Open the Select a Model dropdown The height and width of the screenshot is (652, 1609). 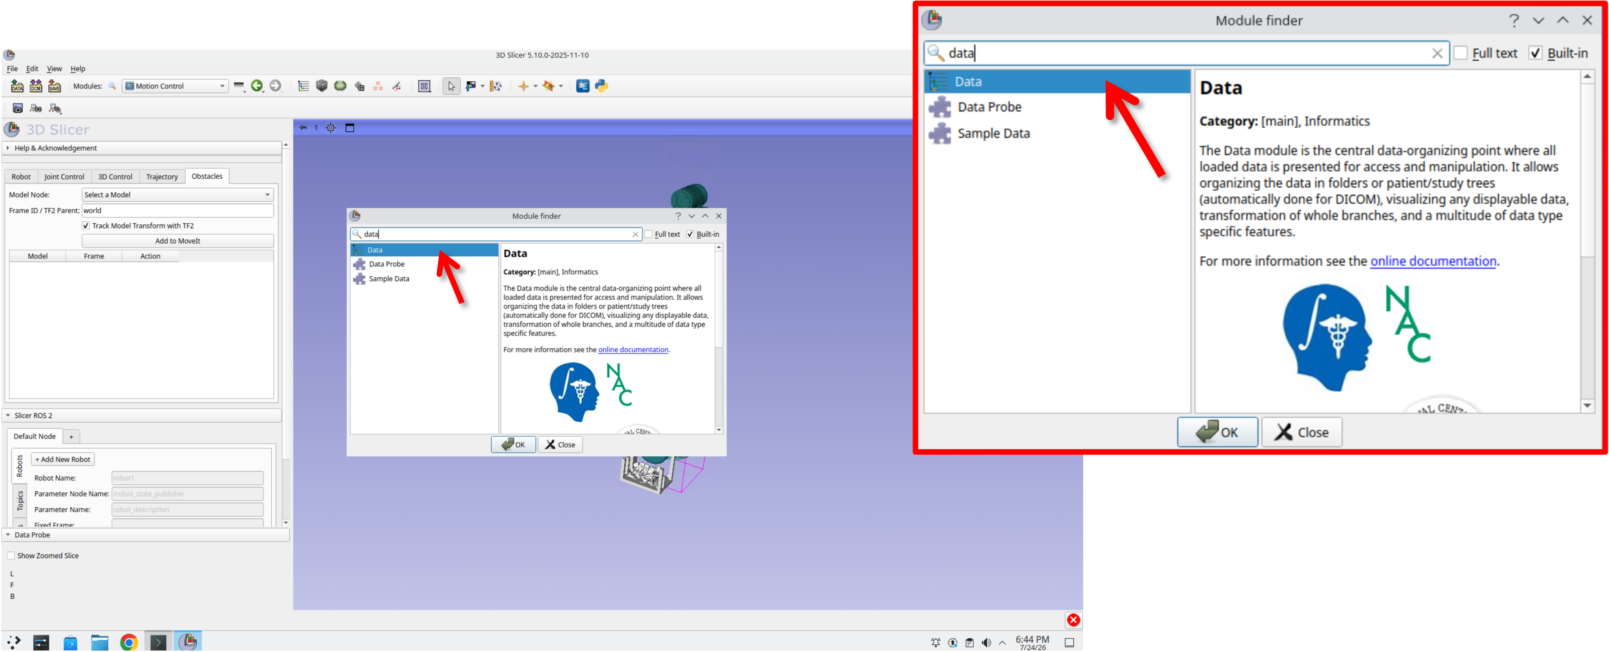177,195
